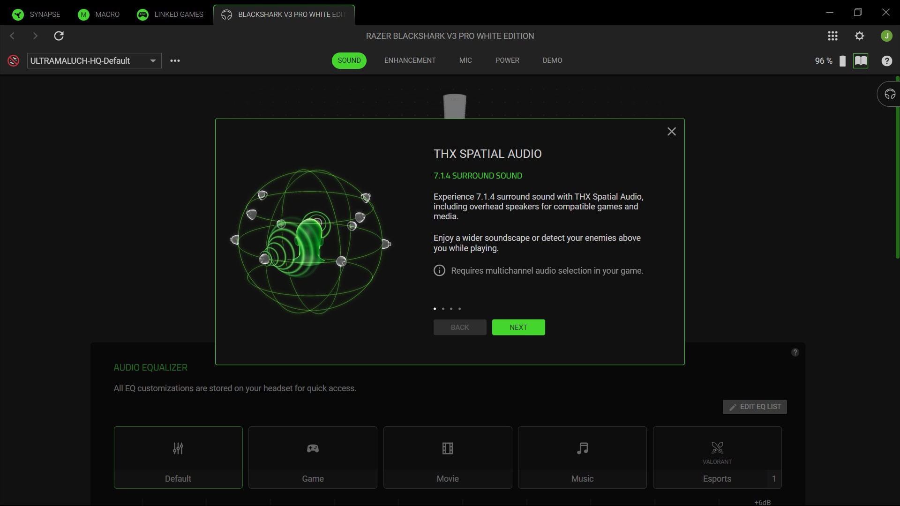Click the back navigation arrow
Screen dimensions: 900x506
click(x=12, y=36)
